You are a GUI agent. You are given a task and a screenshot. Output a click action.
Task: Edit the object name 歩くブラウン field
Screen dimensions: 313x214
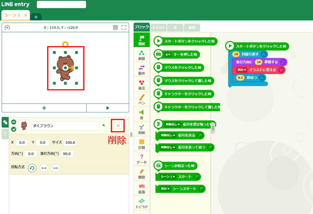(65, 126)
